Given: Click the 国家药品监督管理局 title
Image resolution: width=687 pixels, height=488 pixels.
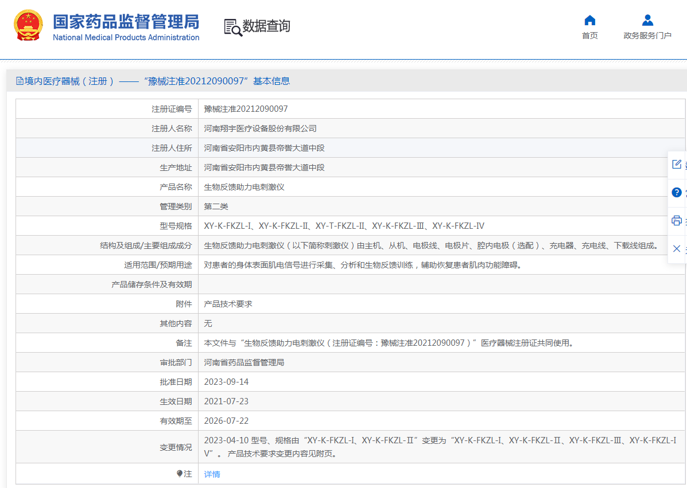Looking at the screenshot, I should point(126,21).
